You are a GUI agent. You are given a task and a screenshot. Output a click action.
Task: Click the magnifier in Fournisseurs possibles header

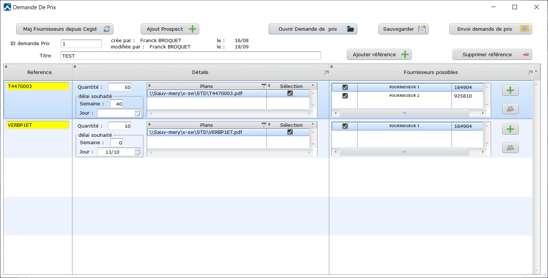tap(530, 72)
